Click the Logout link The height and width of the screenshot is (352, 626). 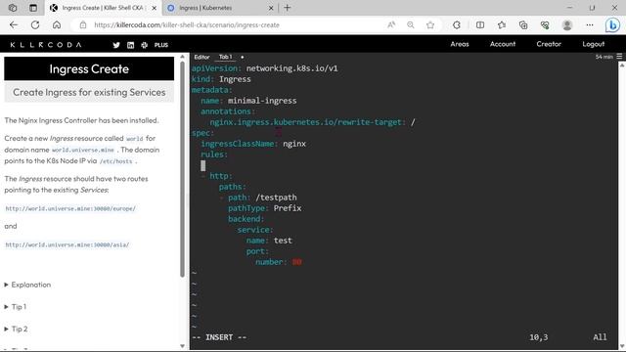tap(594, 44)
